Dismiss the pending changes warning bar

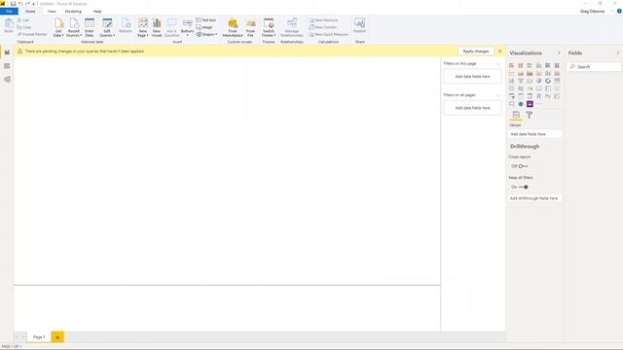click(499, 52)
